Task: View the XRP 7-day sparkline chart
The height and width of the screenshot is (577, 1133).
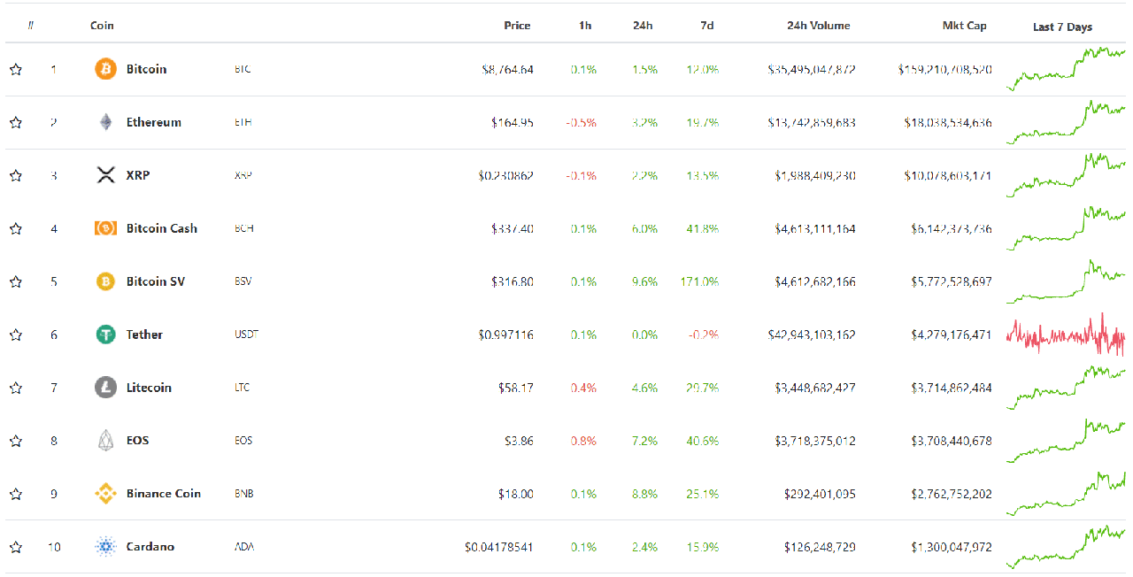Action: pyautogui.click(x=1066, y=175)
